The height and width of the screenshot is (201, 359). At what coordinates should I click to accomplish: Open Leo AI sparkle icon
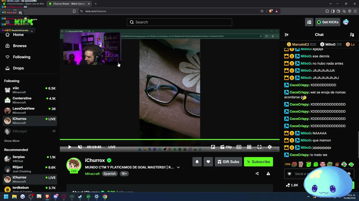tap(344, 11)
